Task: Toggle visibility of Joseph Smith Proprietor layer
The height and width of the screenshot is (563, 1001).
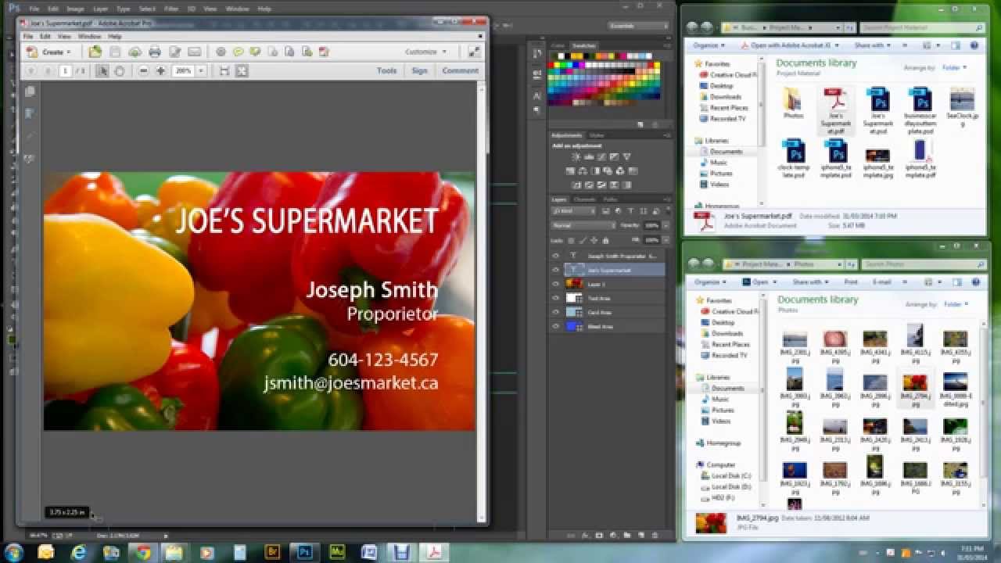Action: [x=556, y=256]
